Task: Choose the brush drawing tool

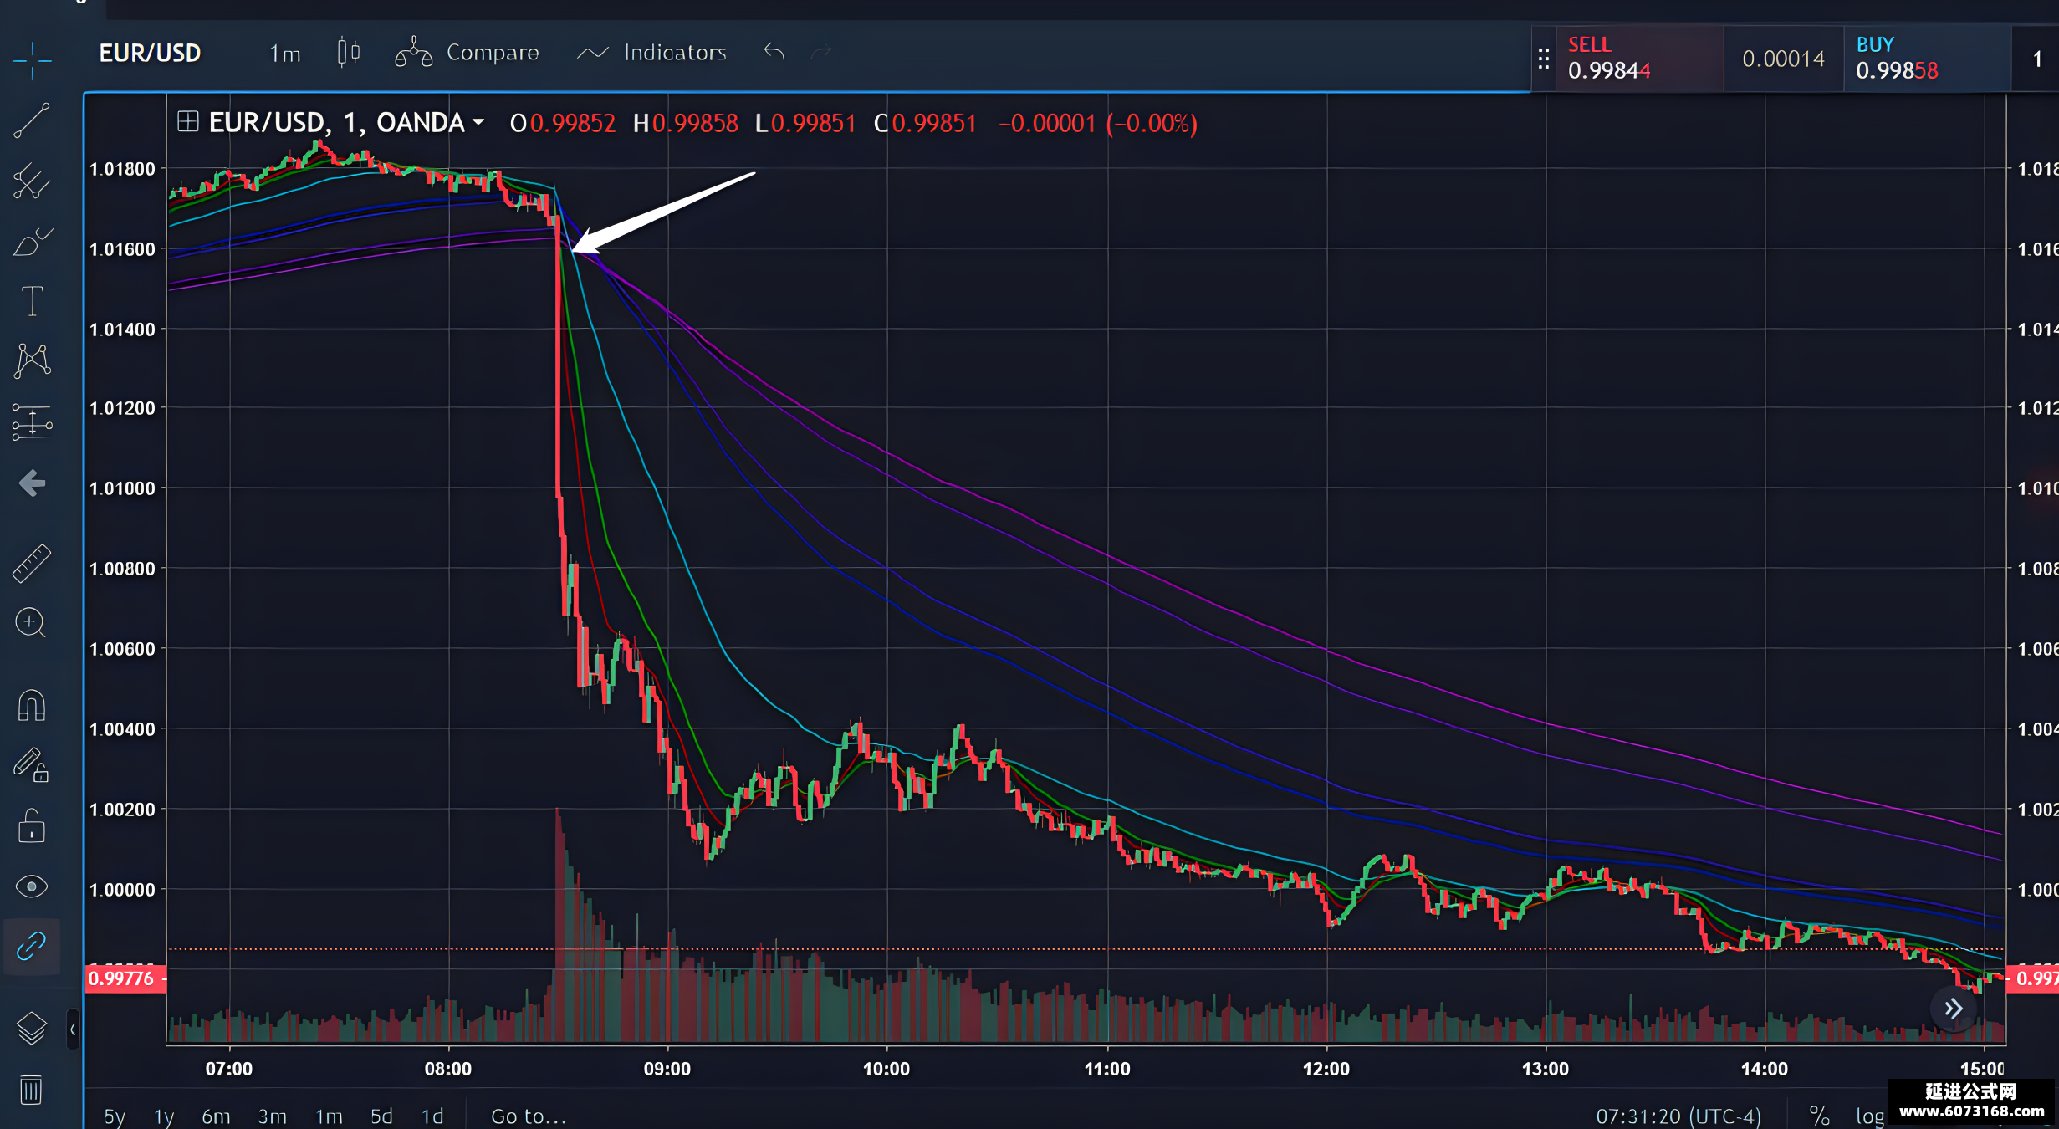Action: tap(32, 242)
